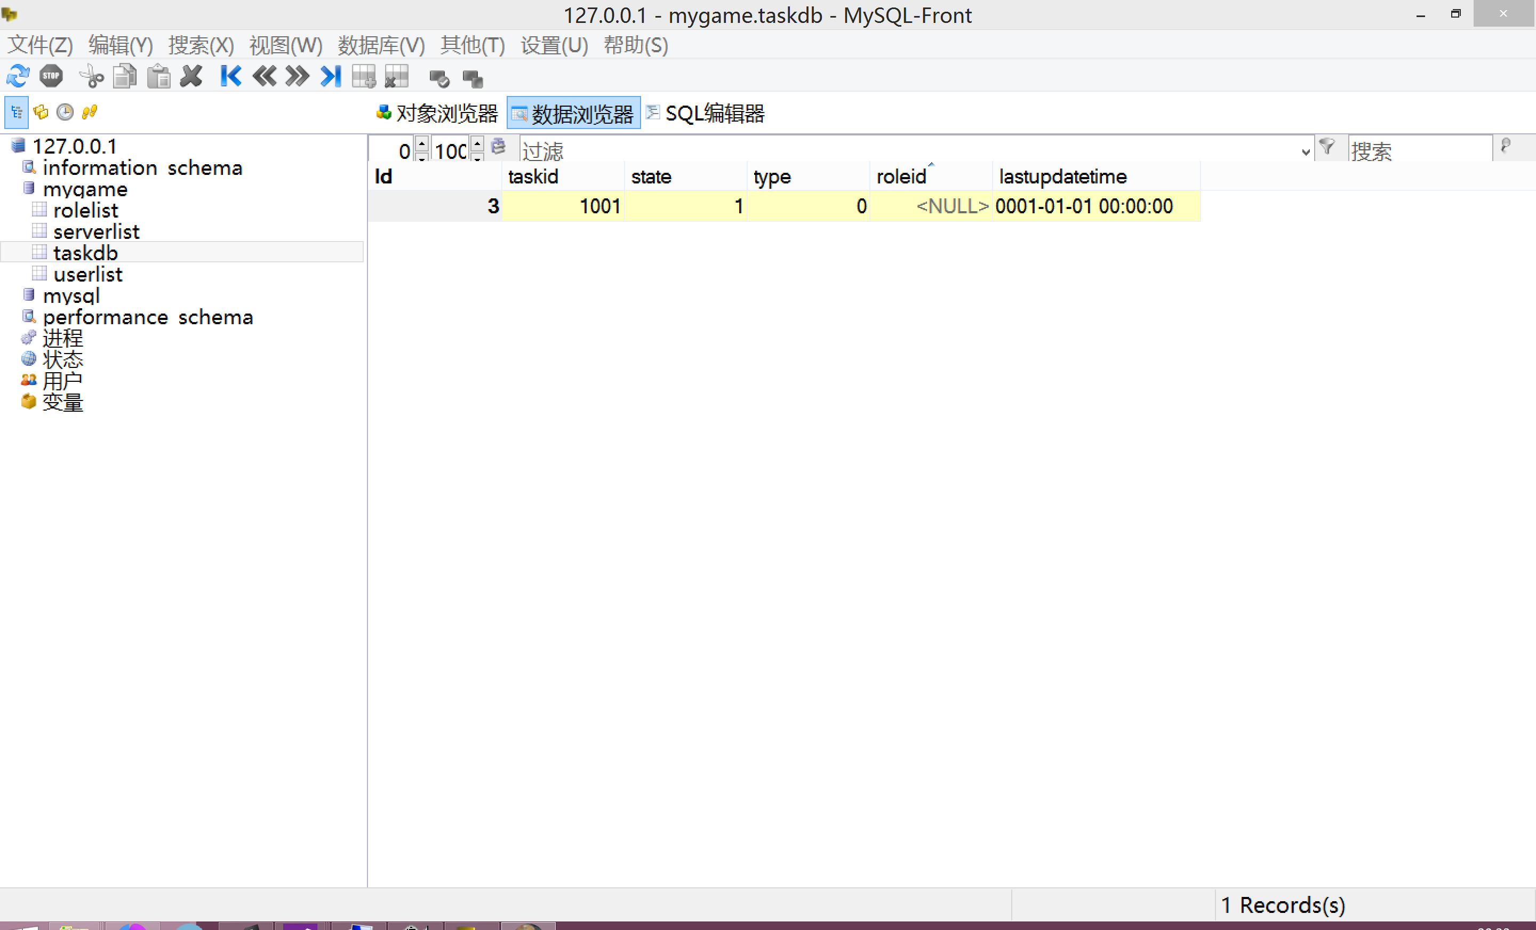Switch to SQL编辑器 tab

pos(706,114)
